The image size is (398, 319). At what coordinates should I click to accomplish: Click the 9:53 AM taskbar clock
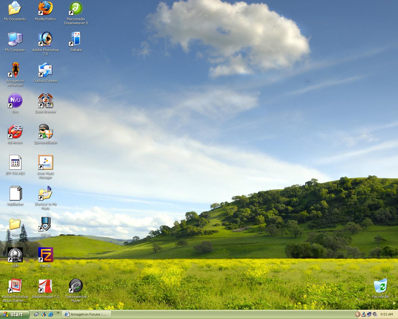pyautogui.click(x=386, y=314)
